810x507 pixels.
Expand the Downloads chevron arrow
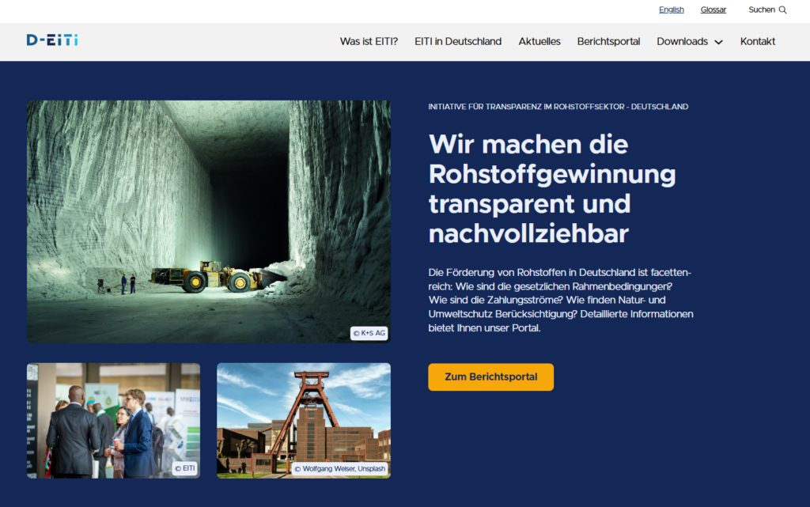[x=718, y=42]
